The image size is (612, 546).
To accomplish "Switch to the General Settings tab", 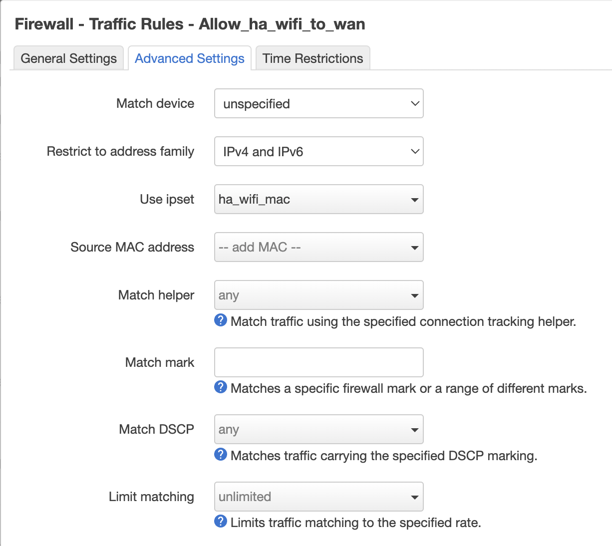I will point(69,58).
